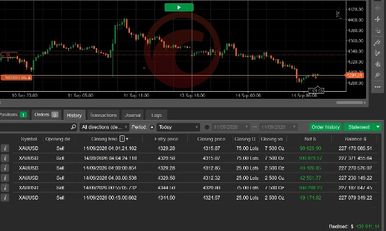Viewport: 386px width, 231px height.
Task: Click balance value 227 470 085.54
Action: [355, 148]
